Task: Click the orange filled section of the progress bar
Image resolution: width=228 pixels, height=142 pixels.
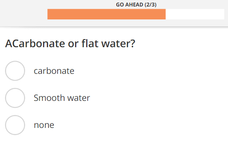Action: pos(106,14)
